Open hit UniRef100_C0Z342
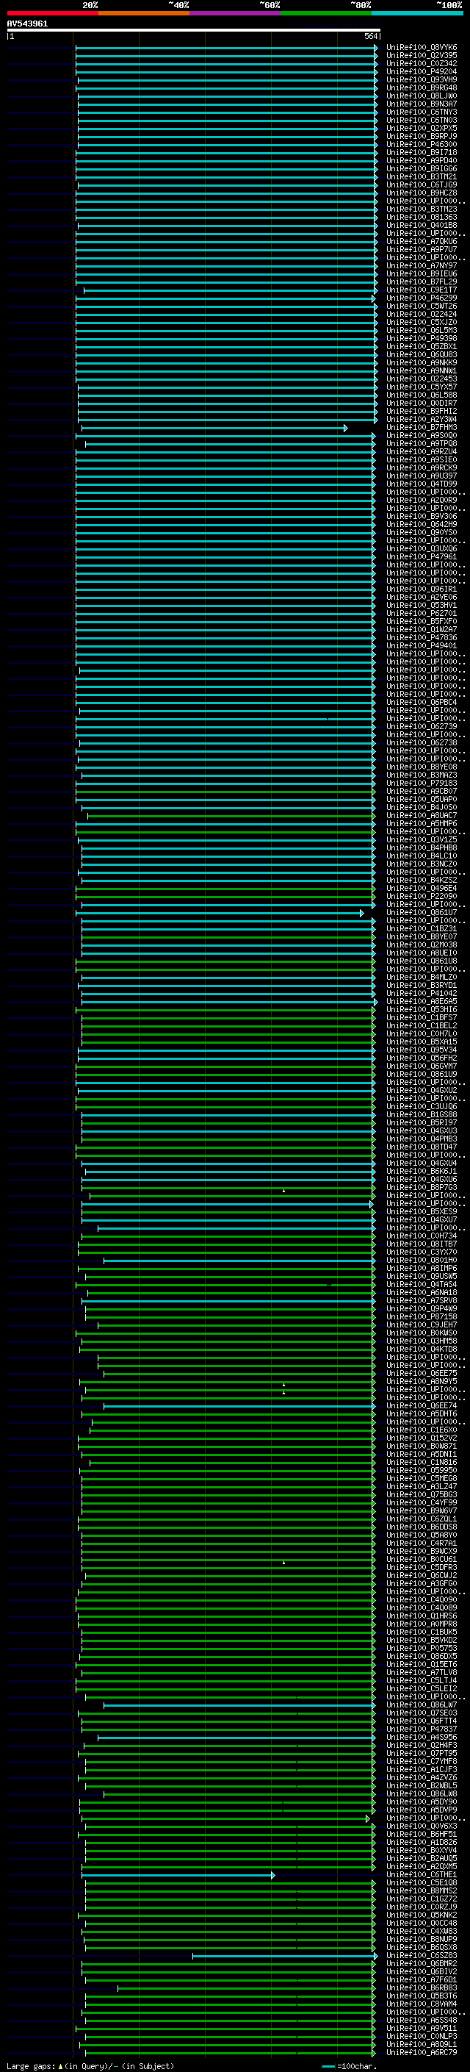This screenshot has width=470, height=2072. tap(421, 63)
